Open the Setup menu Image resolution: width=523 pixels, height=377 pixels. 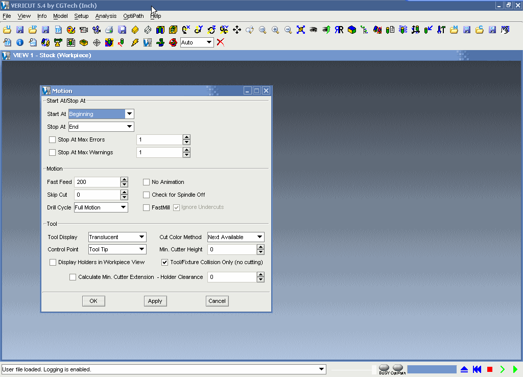(x=81, y=16)
